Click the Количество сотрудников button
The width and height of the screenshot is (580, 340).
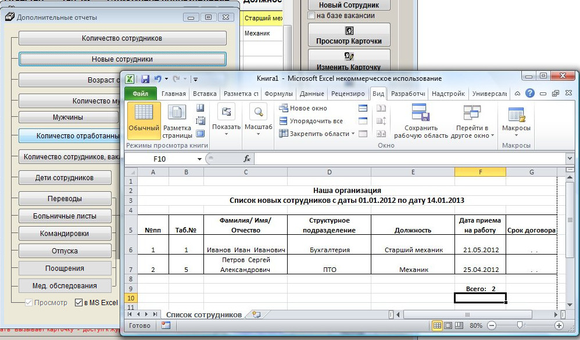[123, 38]
